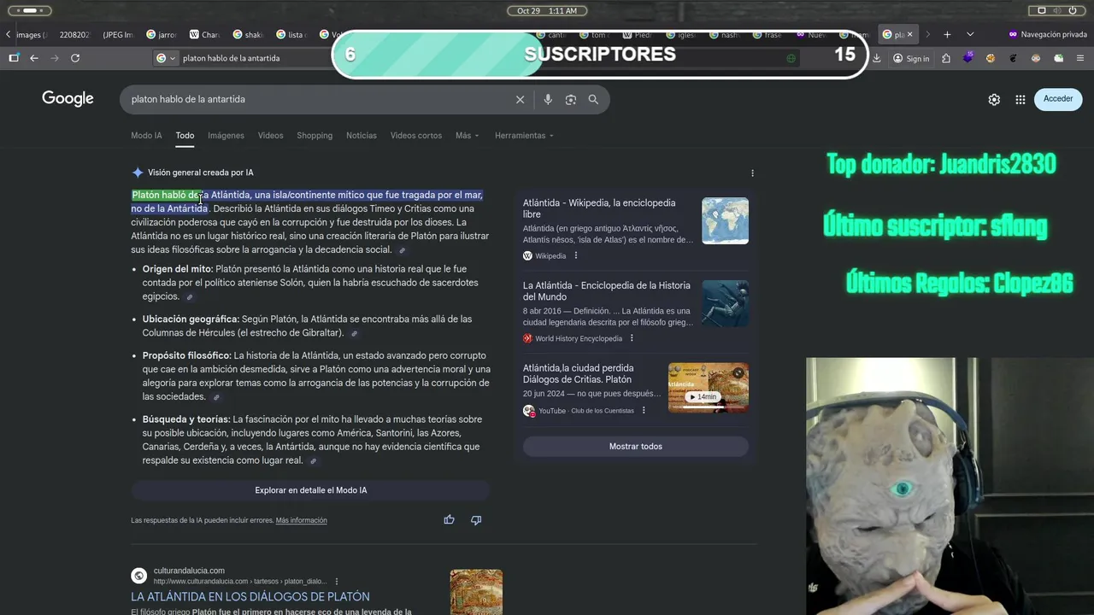This screenshot has width=1094, height=615.
Task: Click the cookie extension icon in toolbar
Action: click(991, 58)
